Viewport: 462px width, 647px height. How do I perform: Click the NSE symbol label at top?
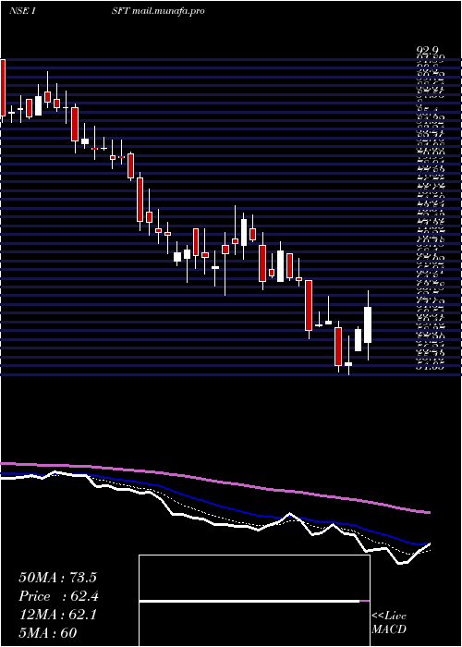(24, 11)
